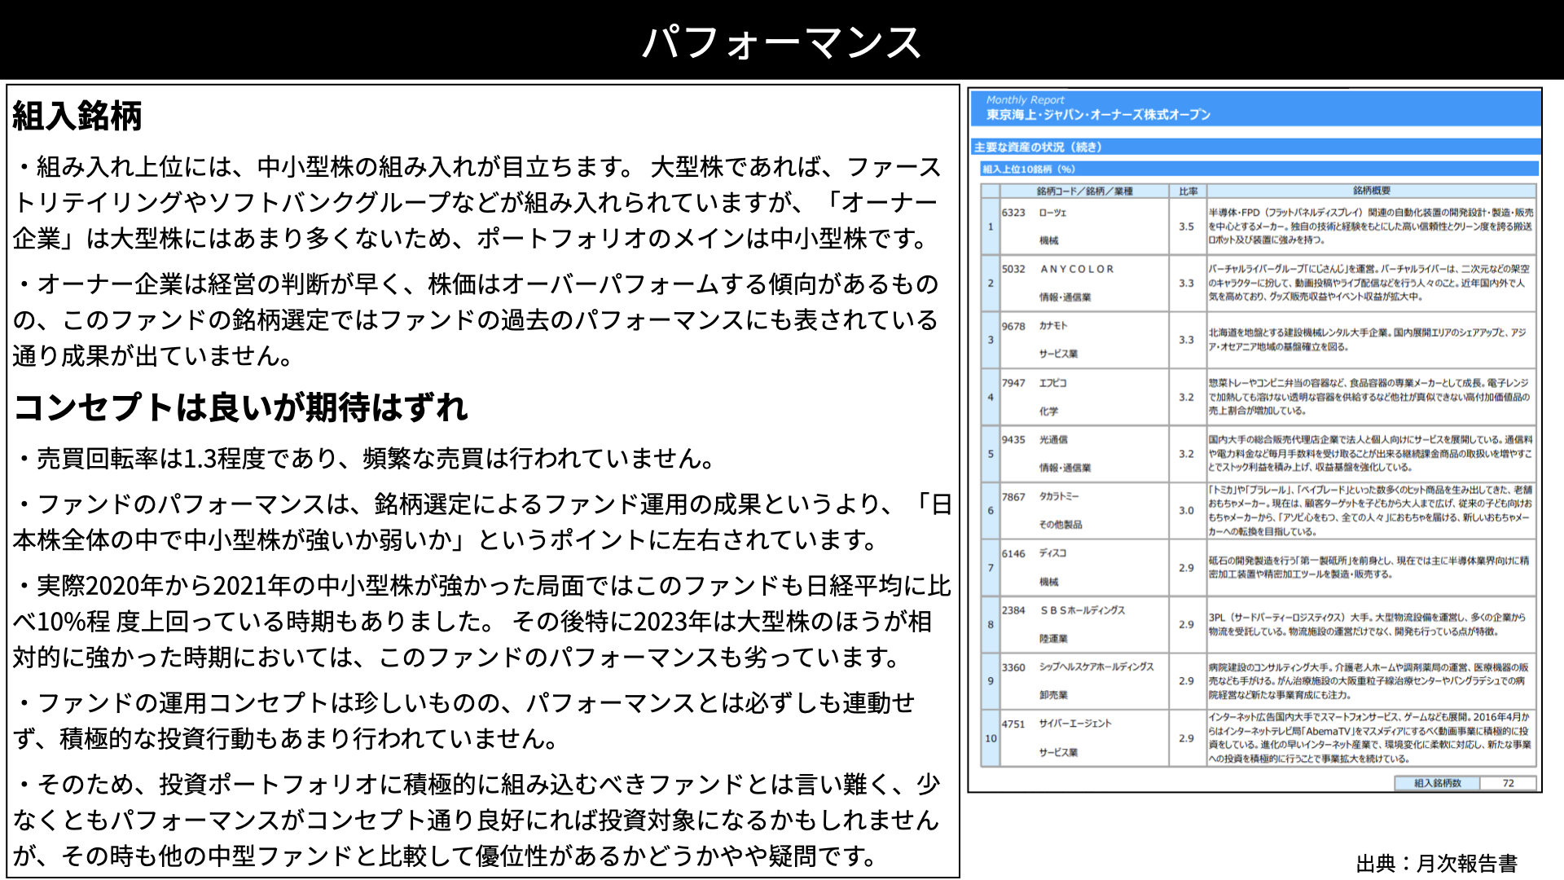The width and height of the screenshot is (1564, 880).
Task: Click the 組入銘柄数 label
Action: coord(1437,783)
